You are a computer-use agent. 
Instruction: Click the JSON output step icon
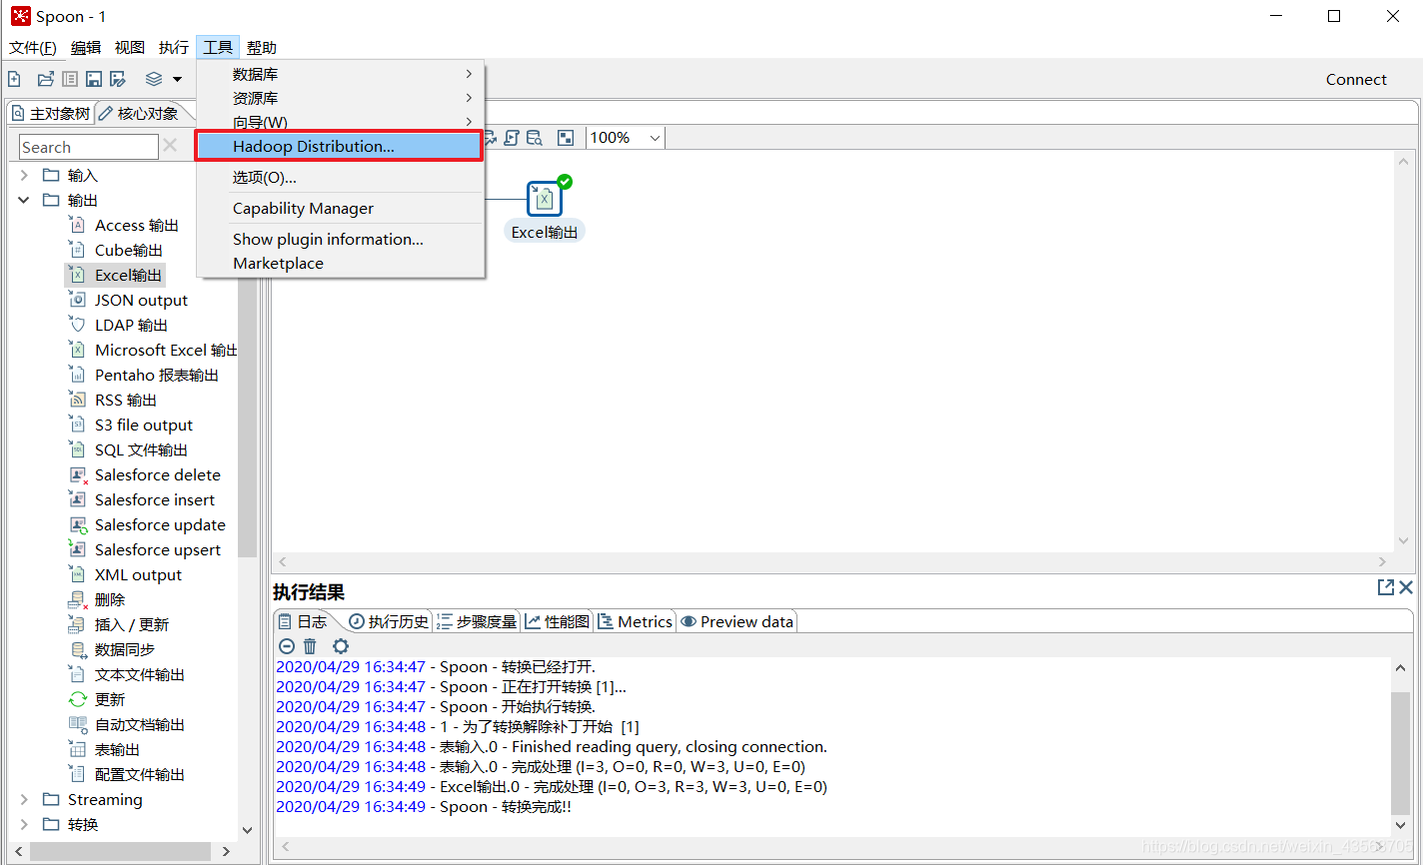point(77,300)
